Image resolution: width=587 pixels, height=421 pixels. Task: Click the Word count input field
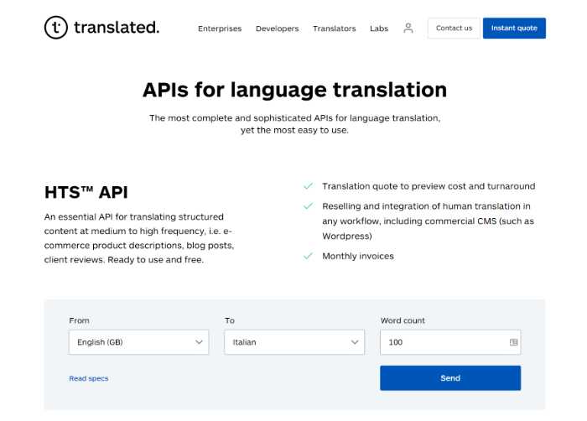coord(450,342)
